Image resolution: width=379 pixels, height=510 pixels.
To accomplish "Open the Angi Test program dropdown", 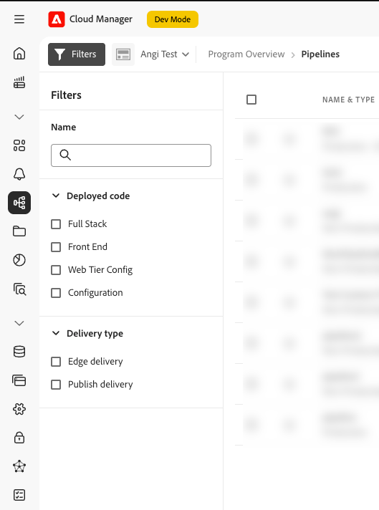I will pyautogui.click(x=165, y=54).
